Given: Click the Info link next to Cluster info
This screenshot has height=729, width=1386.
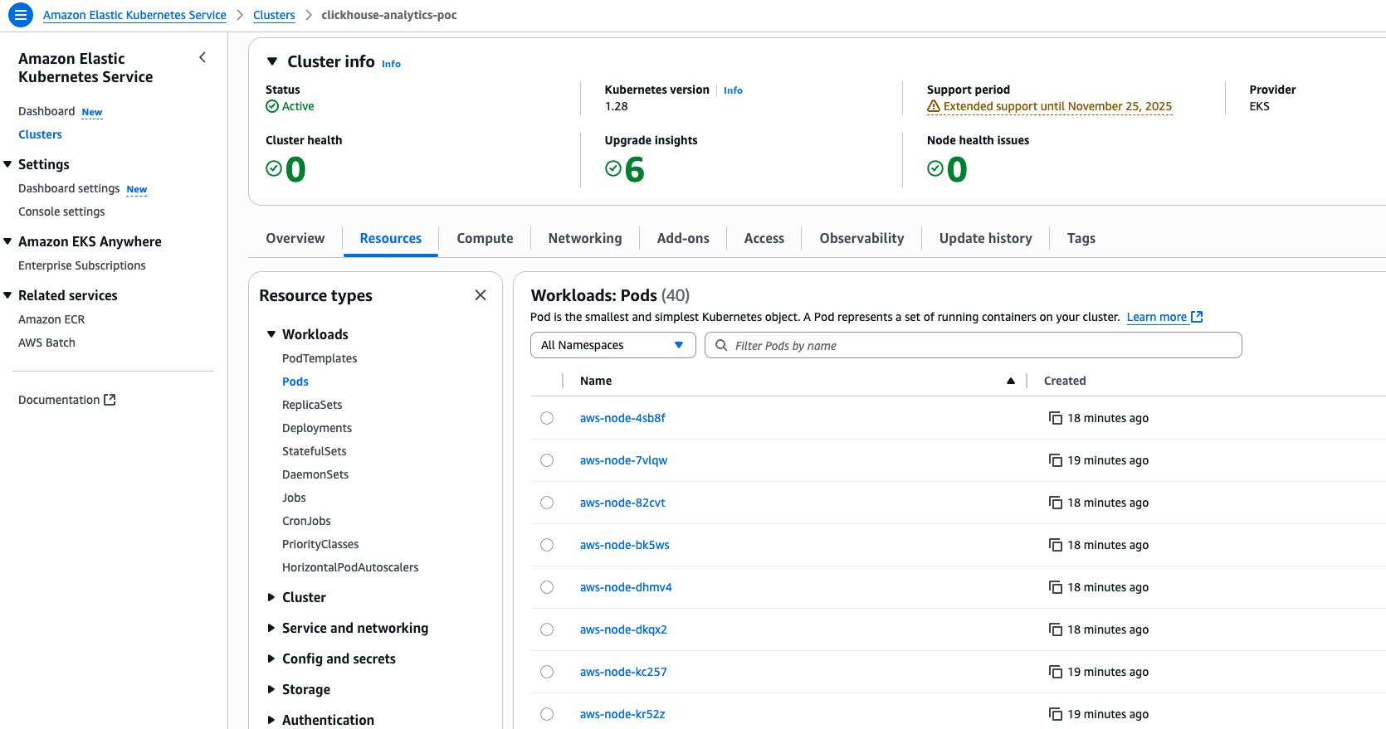Looking at the screenshot, I should (391, 64).
